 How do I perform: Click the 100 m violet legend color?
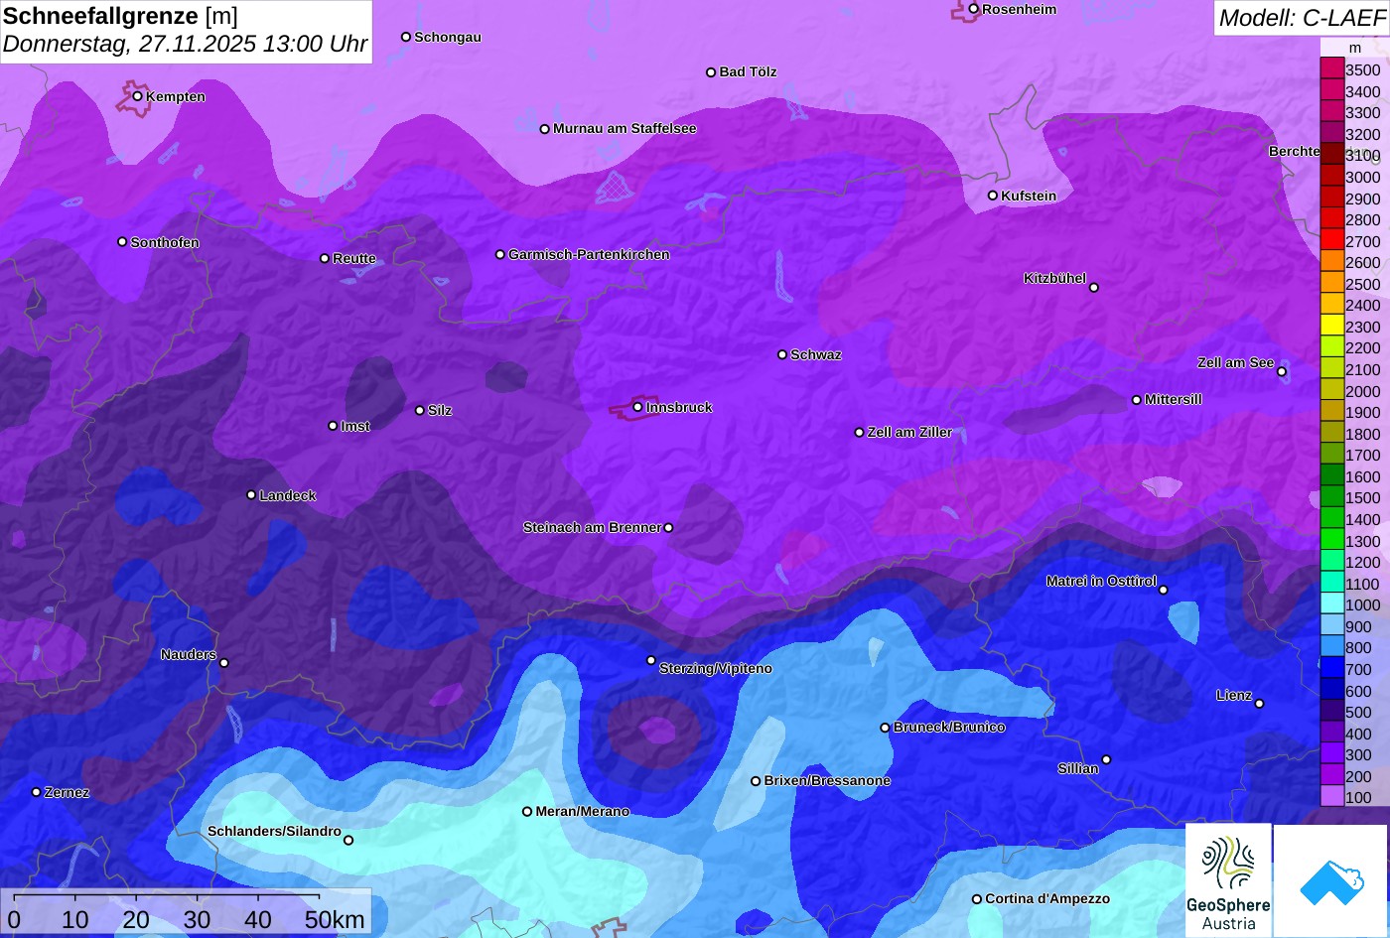(1331, 797)
